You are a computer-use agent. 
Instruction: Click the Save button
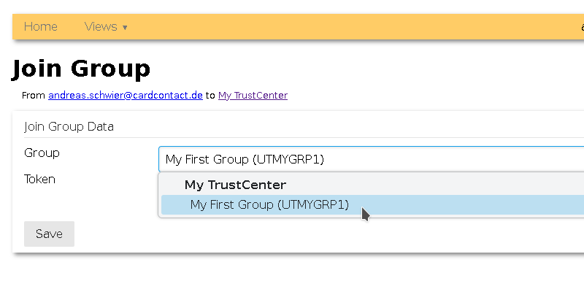pos(49,234)
